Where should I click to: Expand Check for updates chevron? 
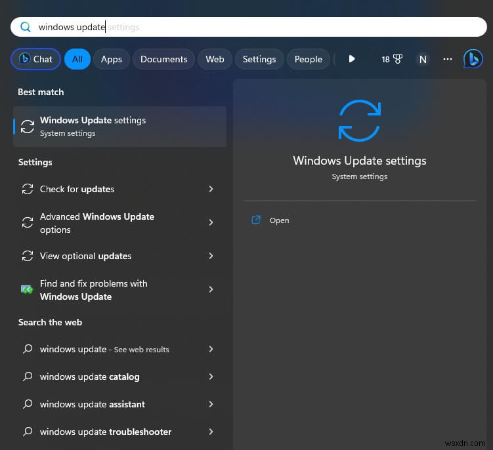tap(211, 189)
